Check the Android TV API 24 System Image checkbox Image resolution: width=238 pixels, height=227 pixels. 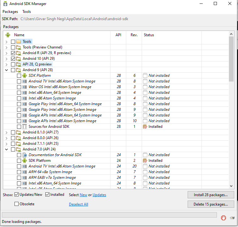click(19, 166)
